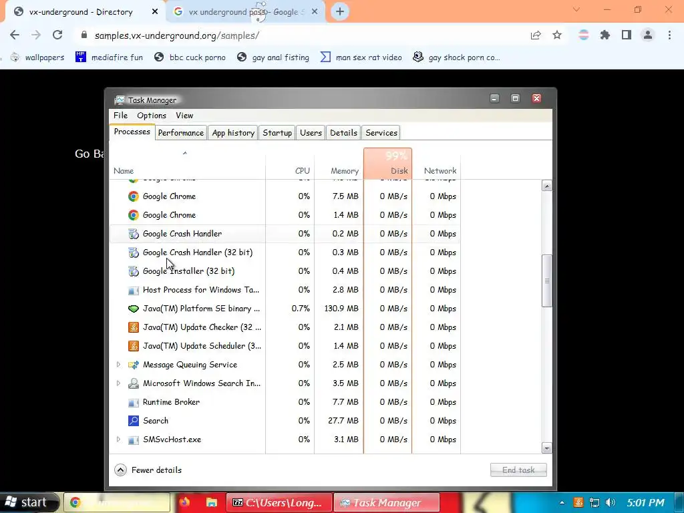
Task: Expand the Message Queuing Service row
Action: point(118,364)
